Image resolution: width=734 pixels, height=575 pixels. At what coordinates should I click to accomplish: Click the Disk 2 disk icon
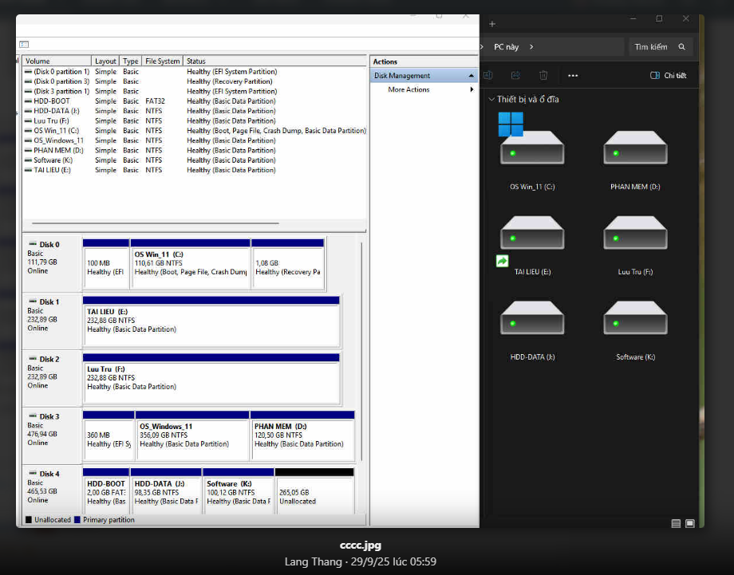(33, 359)
